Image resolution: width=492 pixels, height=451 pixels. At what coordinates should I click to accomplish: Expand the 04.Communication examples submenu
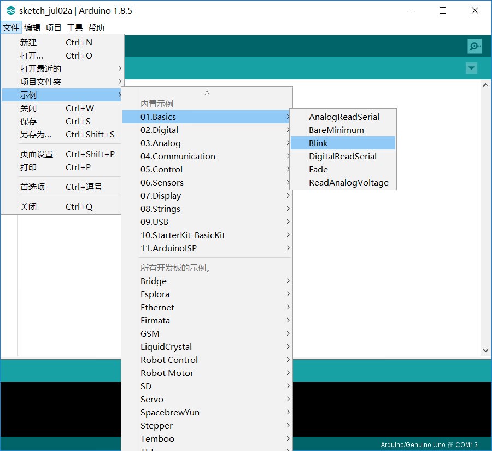tap(207, 156)
